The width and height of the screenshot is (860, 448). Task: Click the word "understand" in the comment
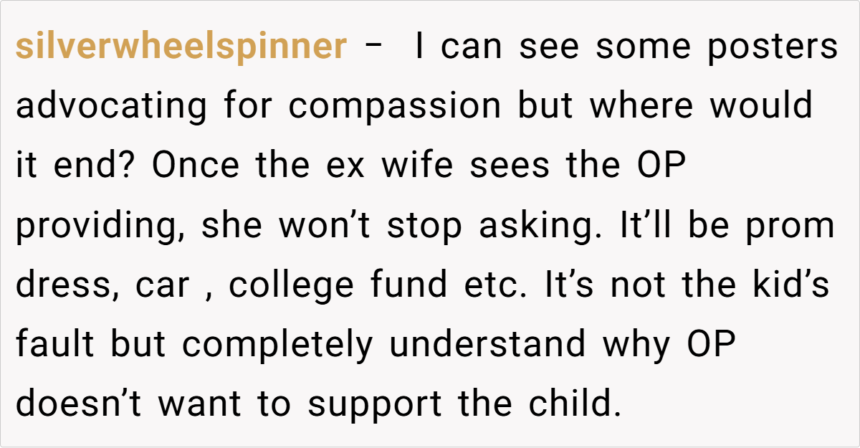[x=487, y=345]
